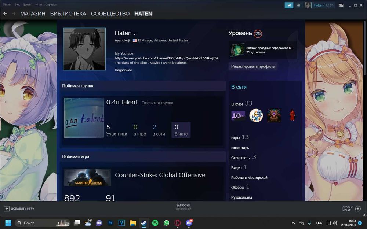
Task: Open the Обзоры 1 link
Action: coord(240,187)
